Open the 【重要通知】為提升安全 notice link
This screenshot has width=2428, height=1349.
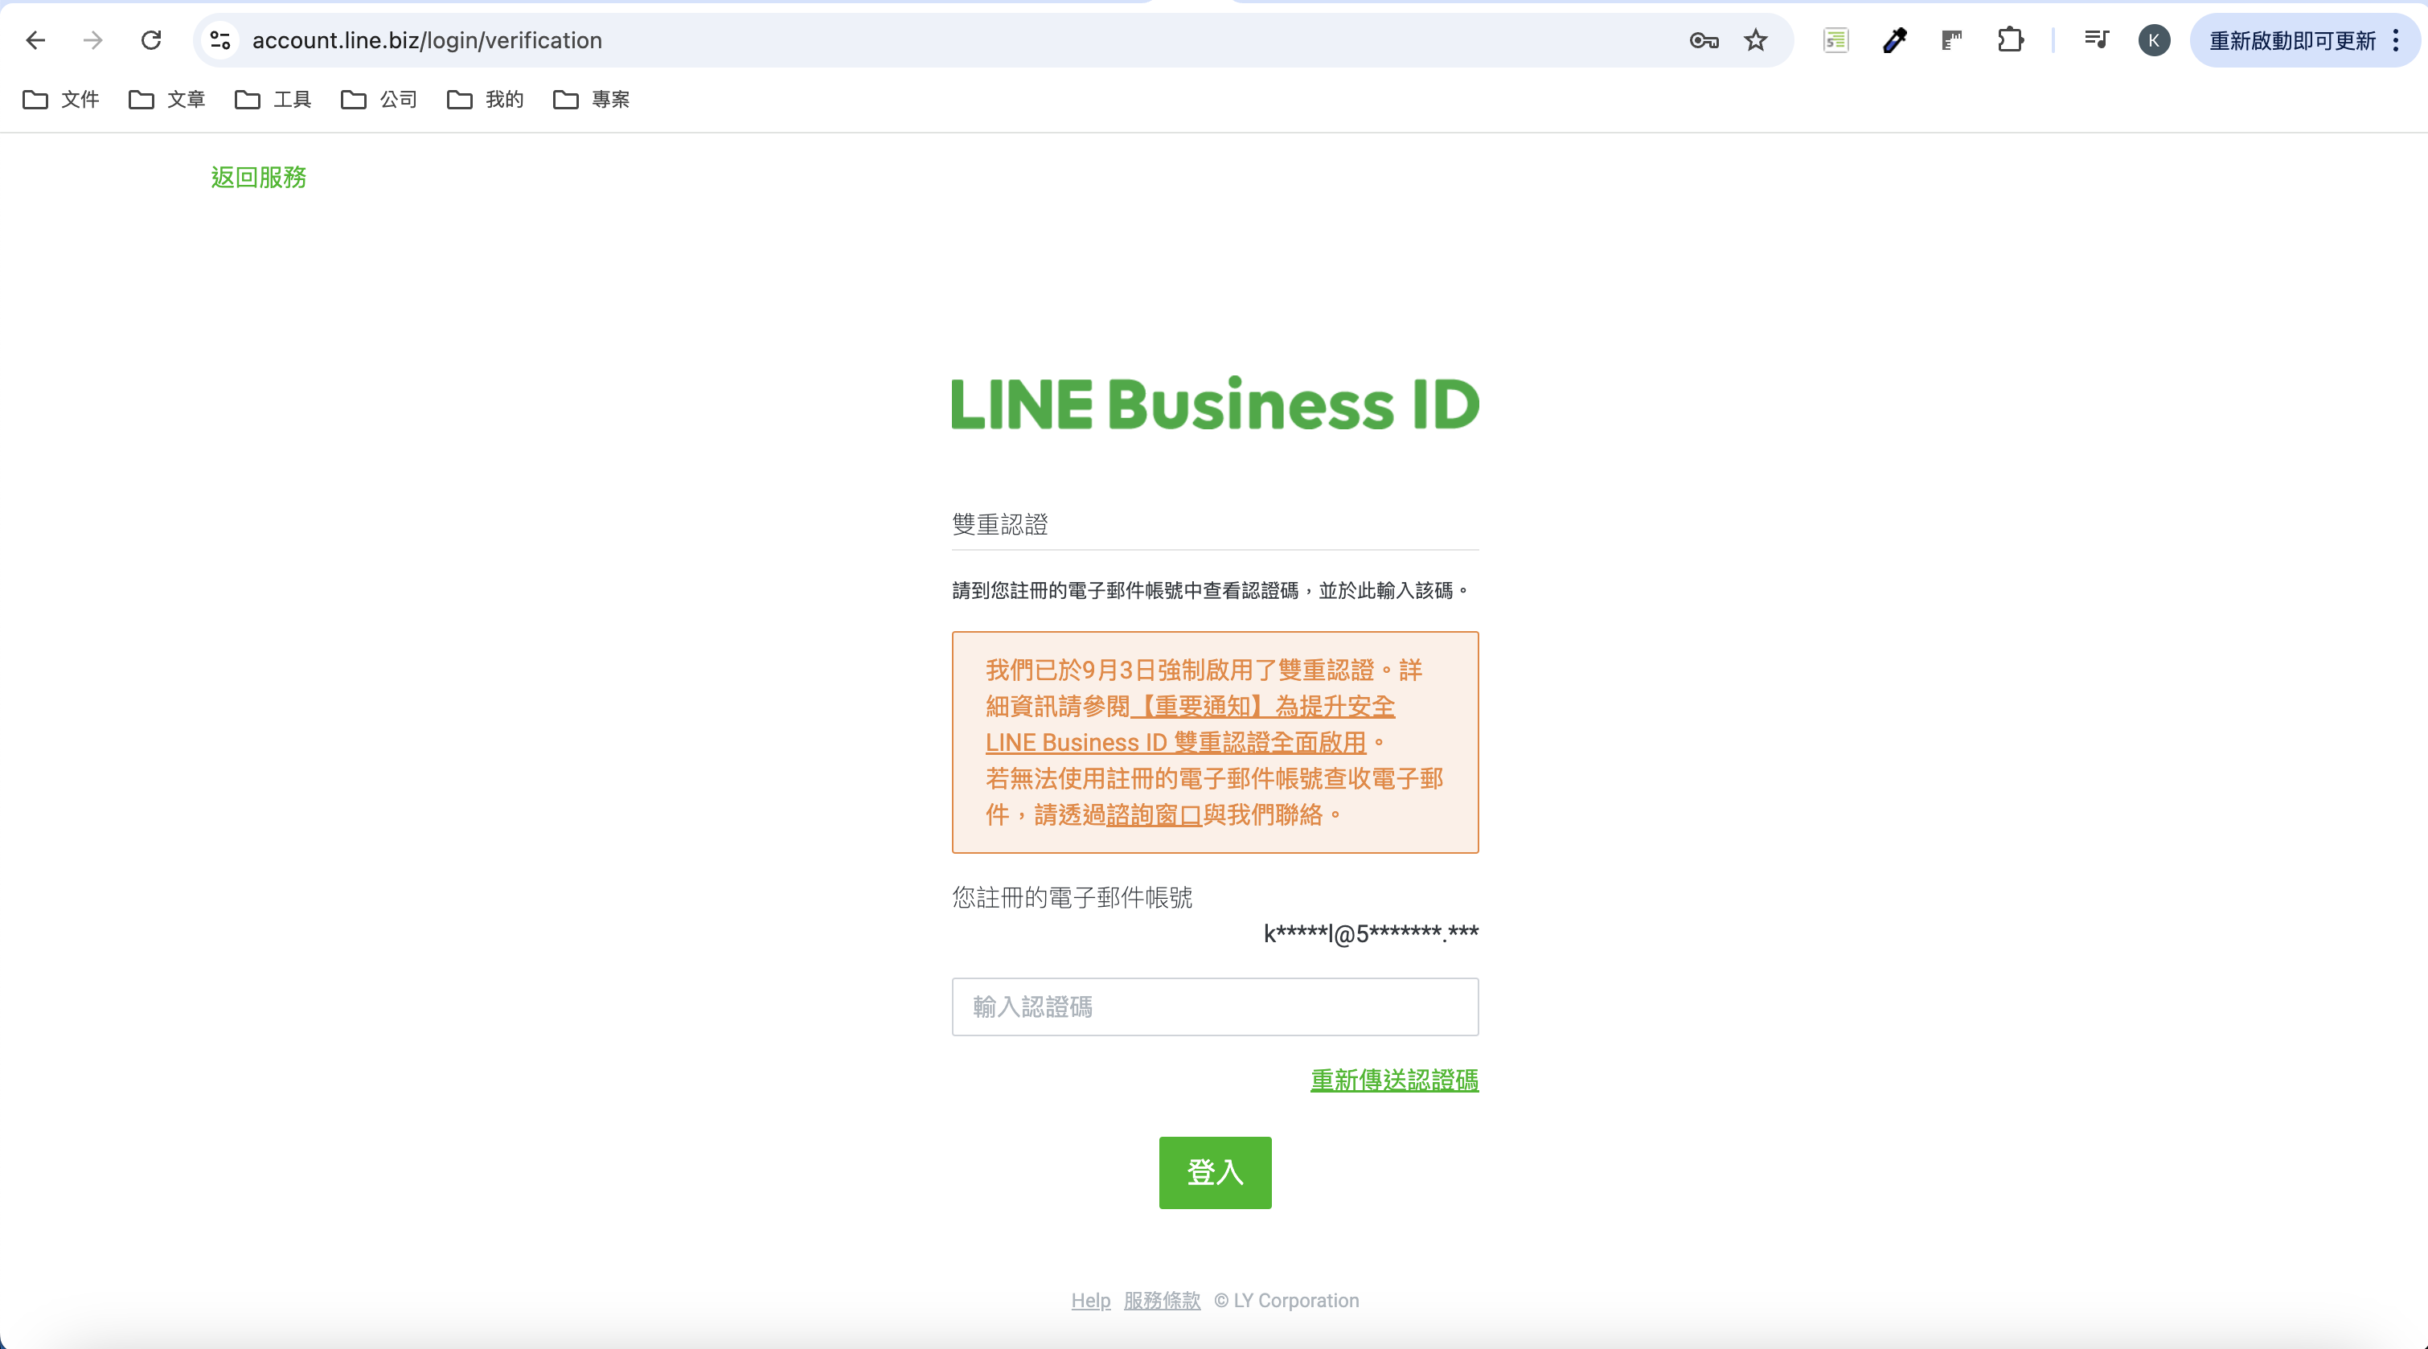click(x=1191, y=724)
